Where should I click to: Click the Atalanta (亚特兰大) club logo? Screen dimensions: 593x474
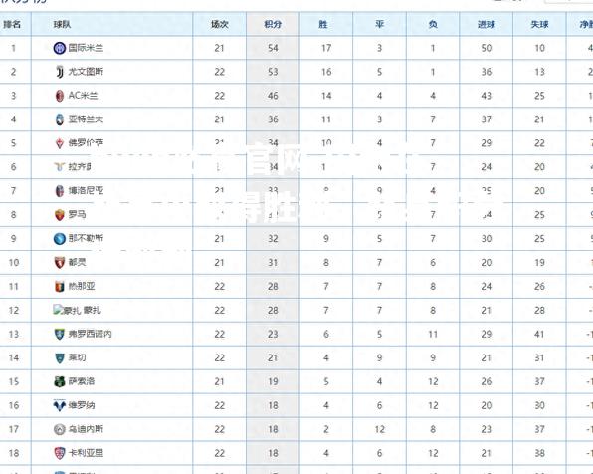coord(60,119)
